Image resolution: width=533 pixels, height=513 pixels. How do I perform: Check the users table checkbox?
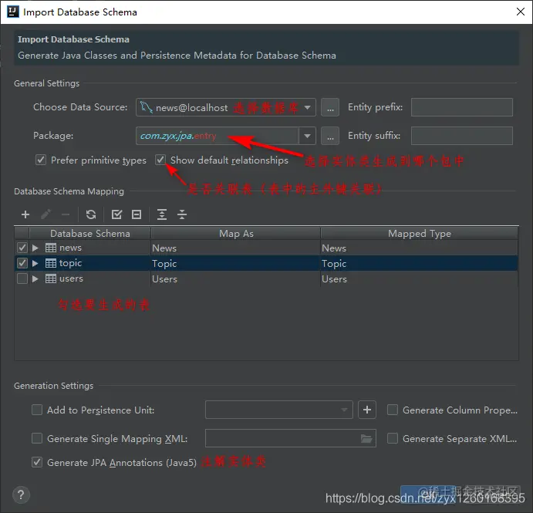(x=22, y=278)
